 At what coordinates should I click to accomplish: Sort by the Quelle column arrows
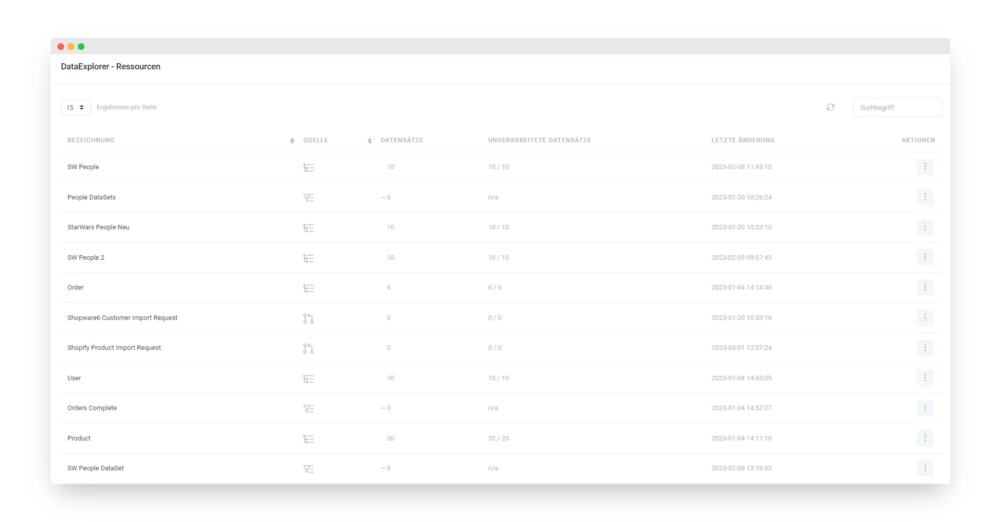370,141
